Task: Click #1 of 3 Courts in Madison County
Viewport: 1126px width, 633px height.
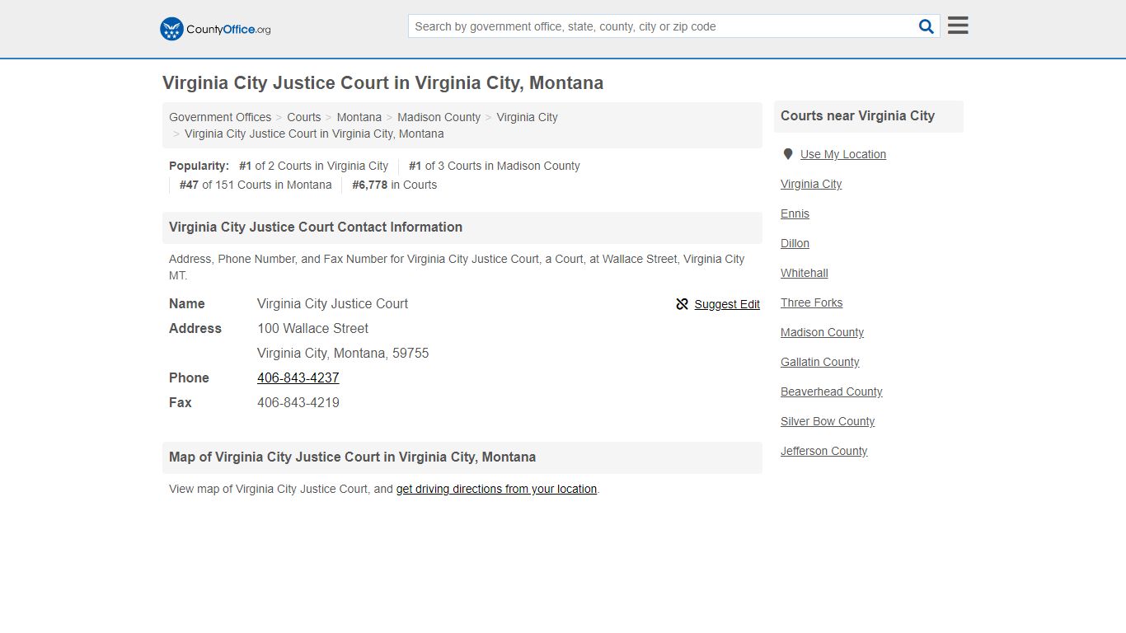Action: (x=495, y=166)
